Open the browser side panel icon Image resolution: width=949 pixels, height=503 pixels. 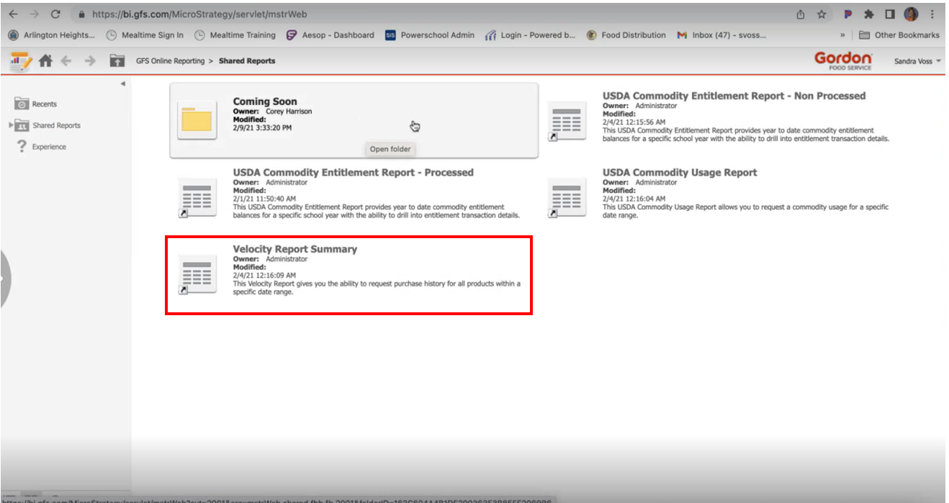(890, 14)
